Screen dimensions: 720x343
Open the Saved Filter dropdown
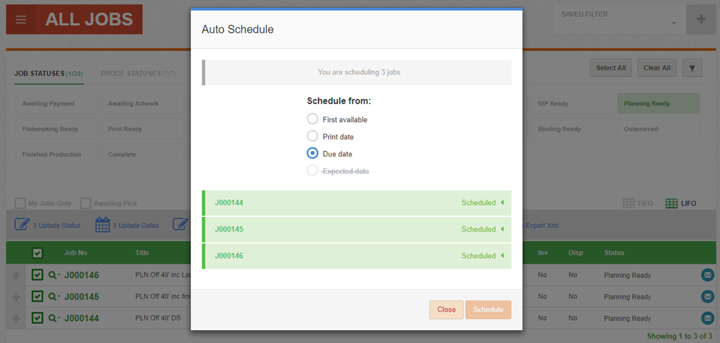point(618,21)
